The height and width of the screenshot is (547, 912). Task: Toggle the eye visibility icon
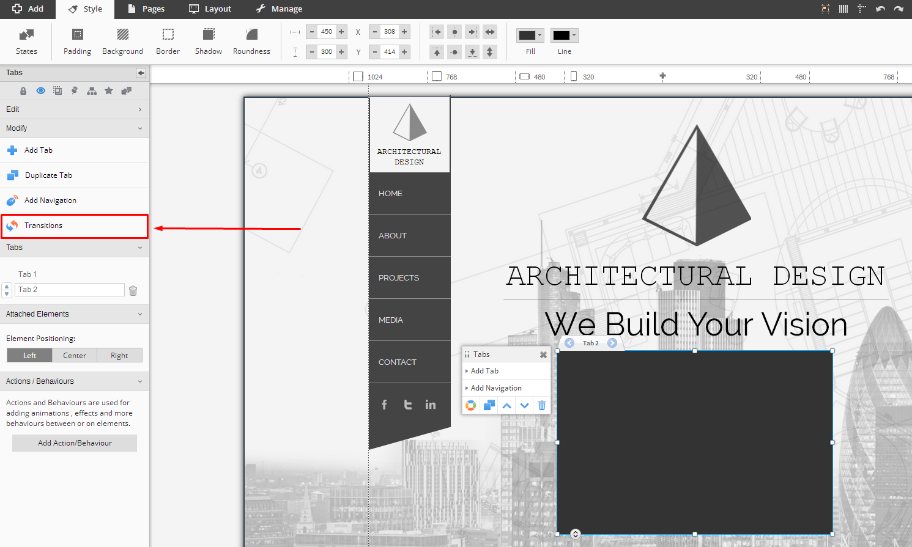(40, 90)
